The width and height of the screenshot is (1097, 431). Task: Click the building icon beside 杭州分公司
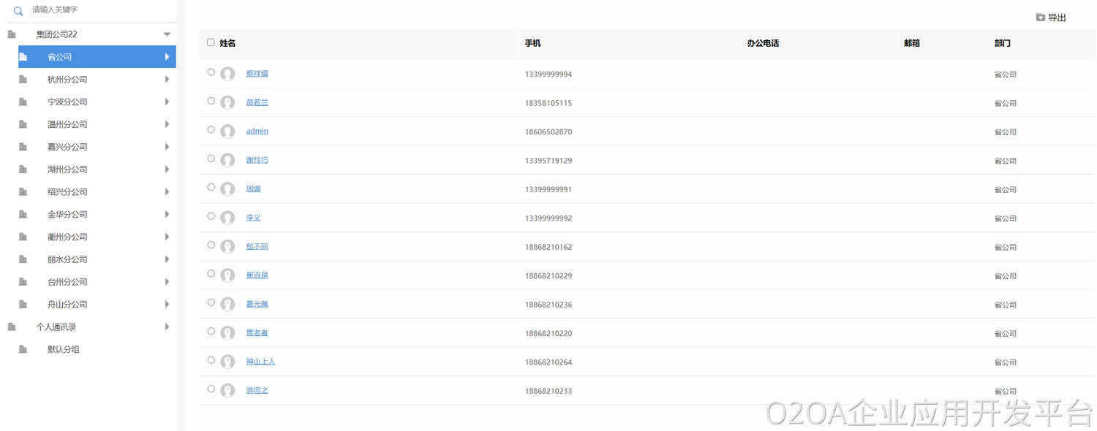23,80
